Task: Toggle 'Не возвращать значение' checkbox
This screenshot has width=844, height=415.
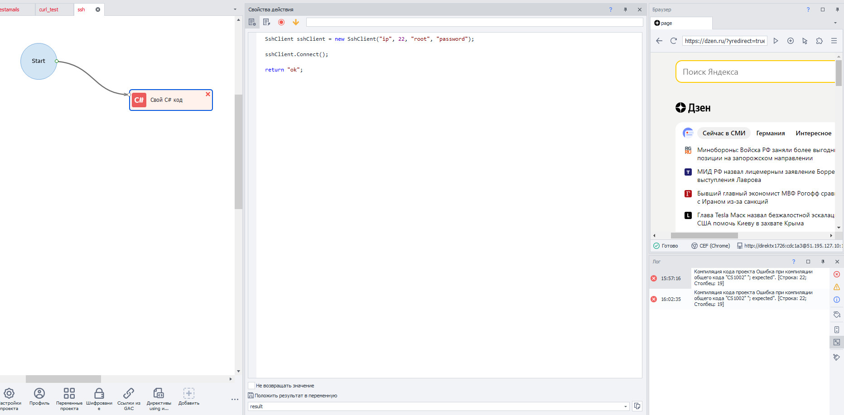Action: tap(251, 386)
